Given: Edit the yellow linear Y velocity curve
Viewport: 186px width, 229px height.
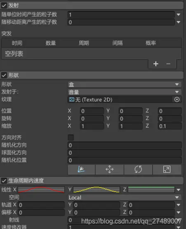Looking at the screenshot, I should click(97, 189).
